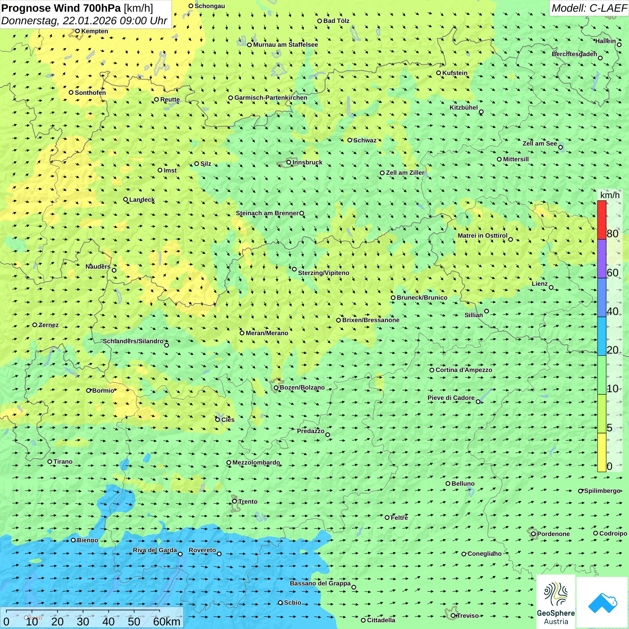Click the Matrei in Osttirol label
629x629 pixels.
click(x=483, y=235)
